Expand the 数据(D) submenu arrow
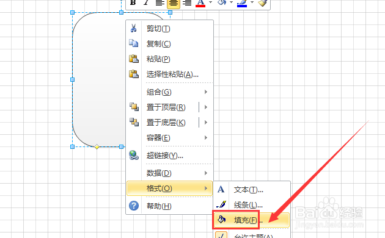This screenshot has width=385, height=238. tap(206, 173)
